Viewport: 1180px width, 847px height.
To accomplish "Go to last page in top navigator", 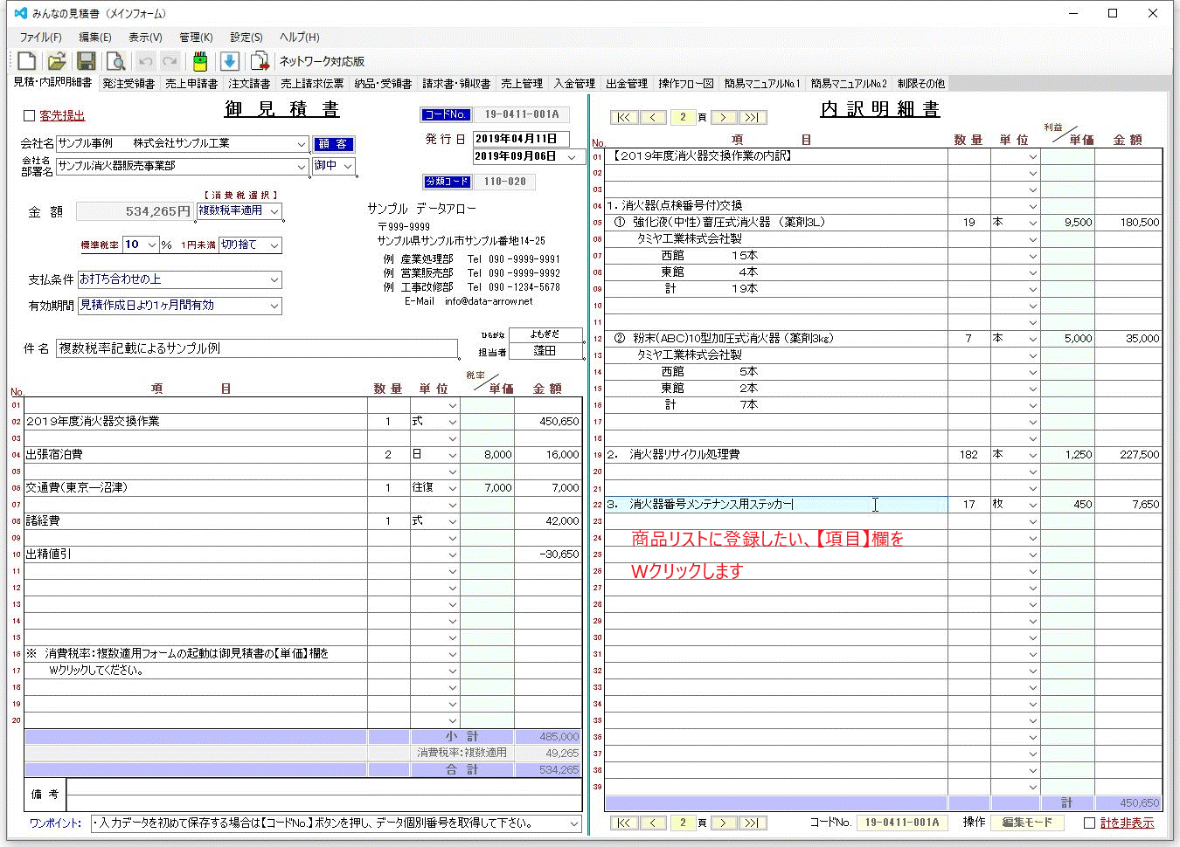I will tap(753, 117).
